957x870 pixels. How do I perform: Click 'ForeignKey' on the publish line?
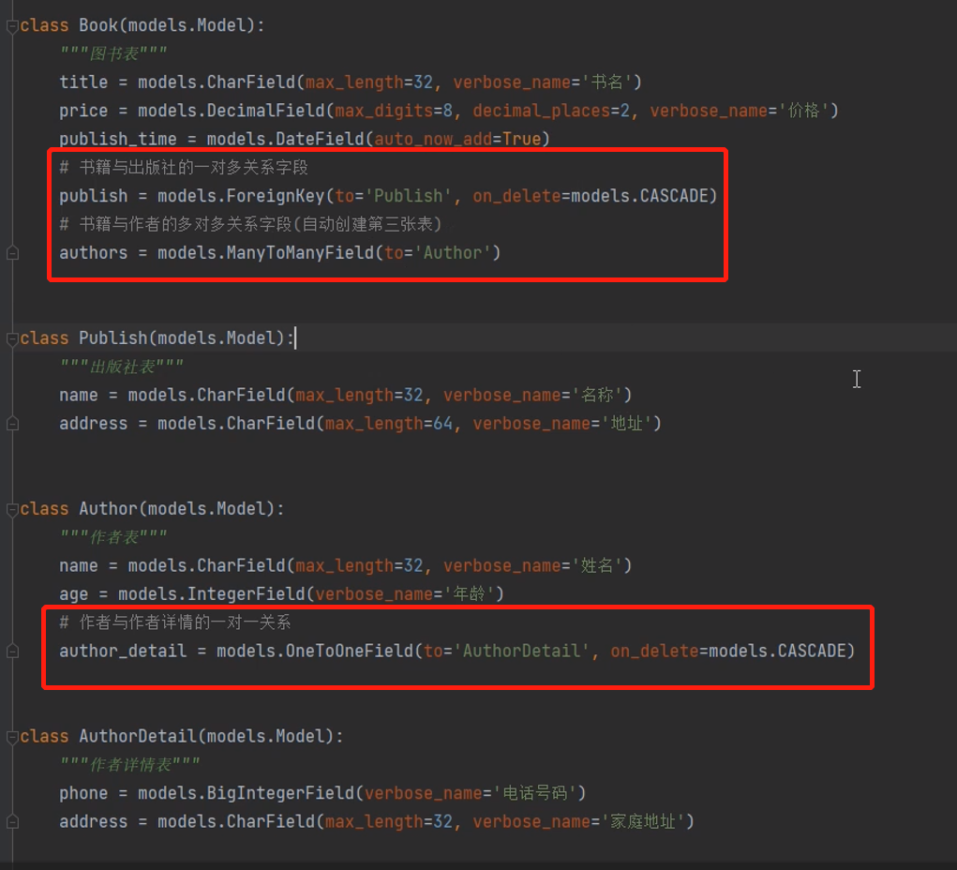pyautogui.click(x=276, y=196)
